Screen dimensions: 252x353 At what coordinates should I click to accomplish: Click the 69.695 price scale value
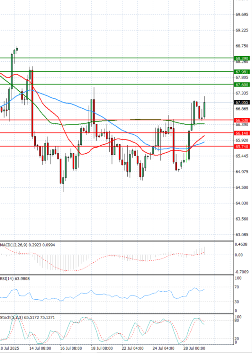[241, 14]
